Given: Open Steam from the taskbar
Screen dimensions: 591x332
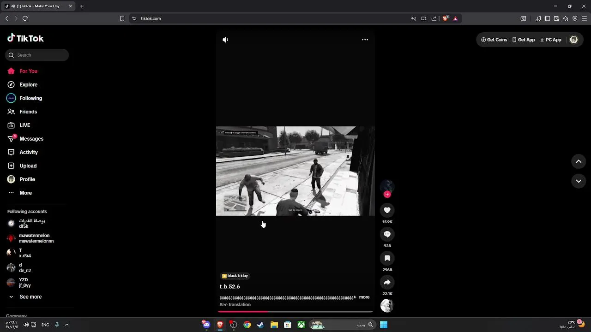Looking at the screenshot, I should (x=260, y=325).
